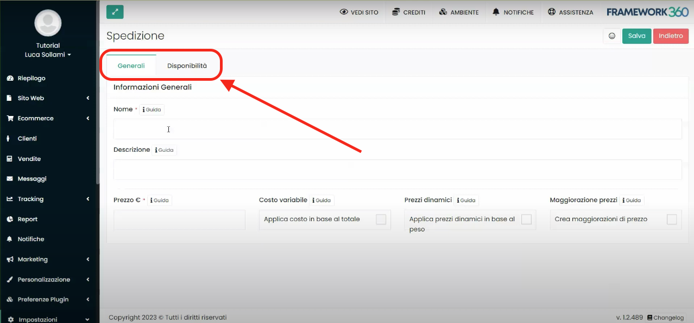The image size is (694, 323).
Task: Click the user avatar picture
Action: click(x=48, y=23)
